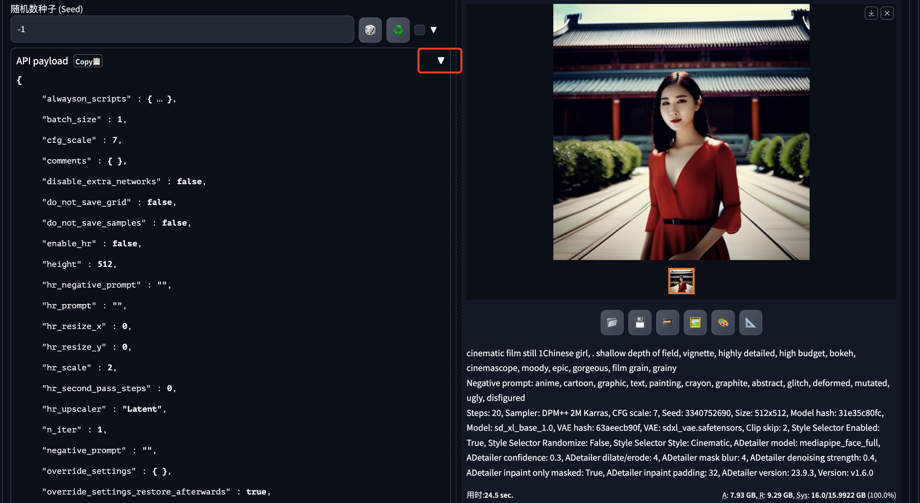The image size is (920, 503).
Task: Download the generated image
Action: [871, 13]
